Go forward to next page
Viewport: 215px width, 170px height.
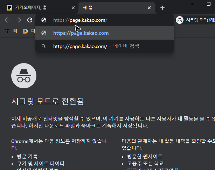pos(19,20)
